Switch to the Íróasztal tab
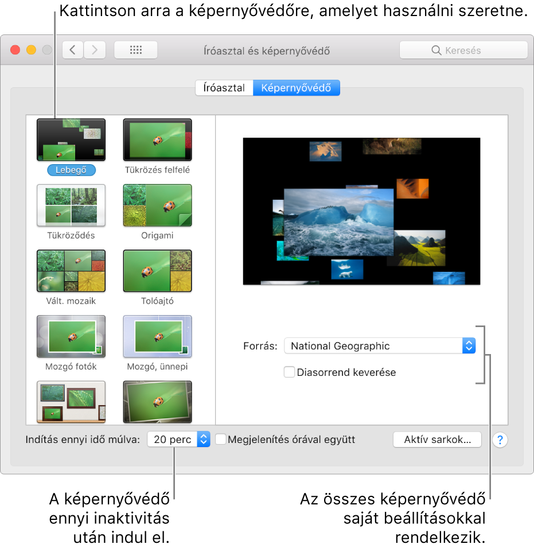 point(224,88)
